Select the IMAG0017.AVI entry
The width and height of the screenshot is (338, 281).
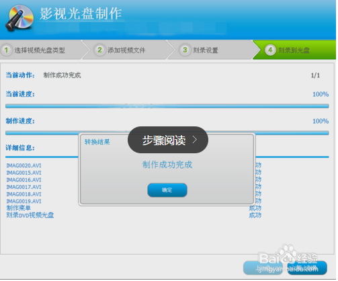coord(24,188)
